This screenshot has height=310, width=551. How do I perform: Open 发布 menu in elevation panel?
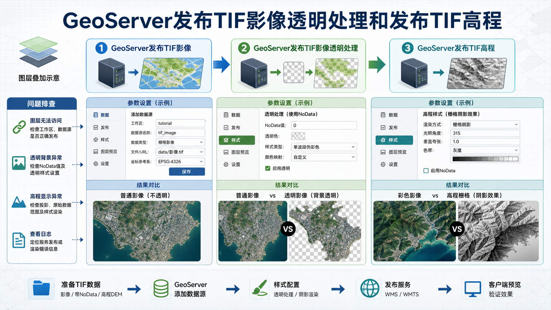[389, 127]
